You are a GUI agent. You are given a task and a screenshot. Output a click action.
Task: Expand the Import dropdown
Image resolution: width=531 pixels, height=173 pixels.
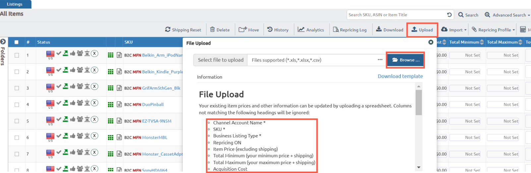click(x=453, y=30)
